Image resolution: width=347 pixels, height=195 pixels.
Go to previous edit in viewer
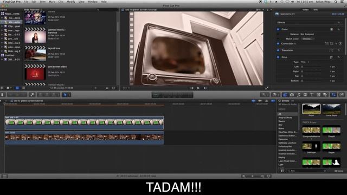[x=191, y=88]
